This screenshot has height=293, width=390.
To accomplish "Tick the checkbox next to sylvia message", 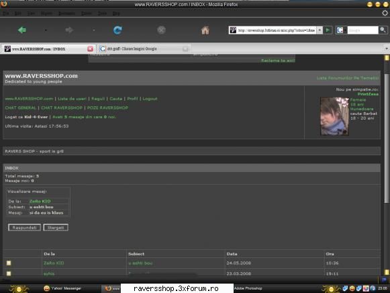I will [9, 274].
